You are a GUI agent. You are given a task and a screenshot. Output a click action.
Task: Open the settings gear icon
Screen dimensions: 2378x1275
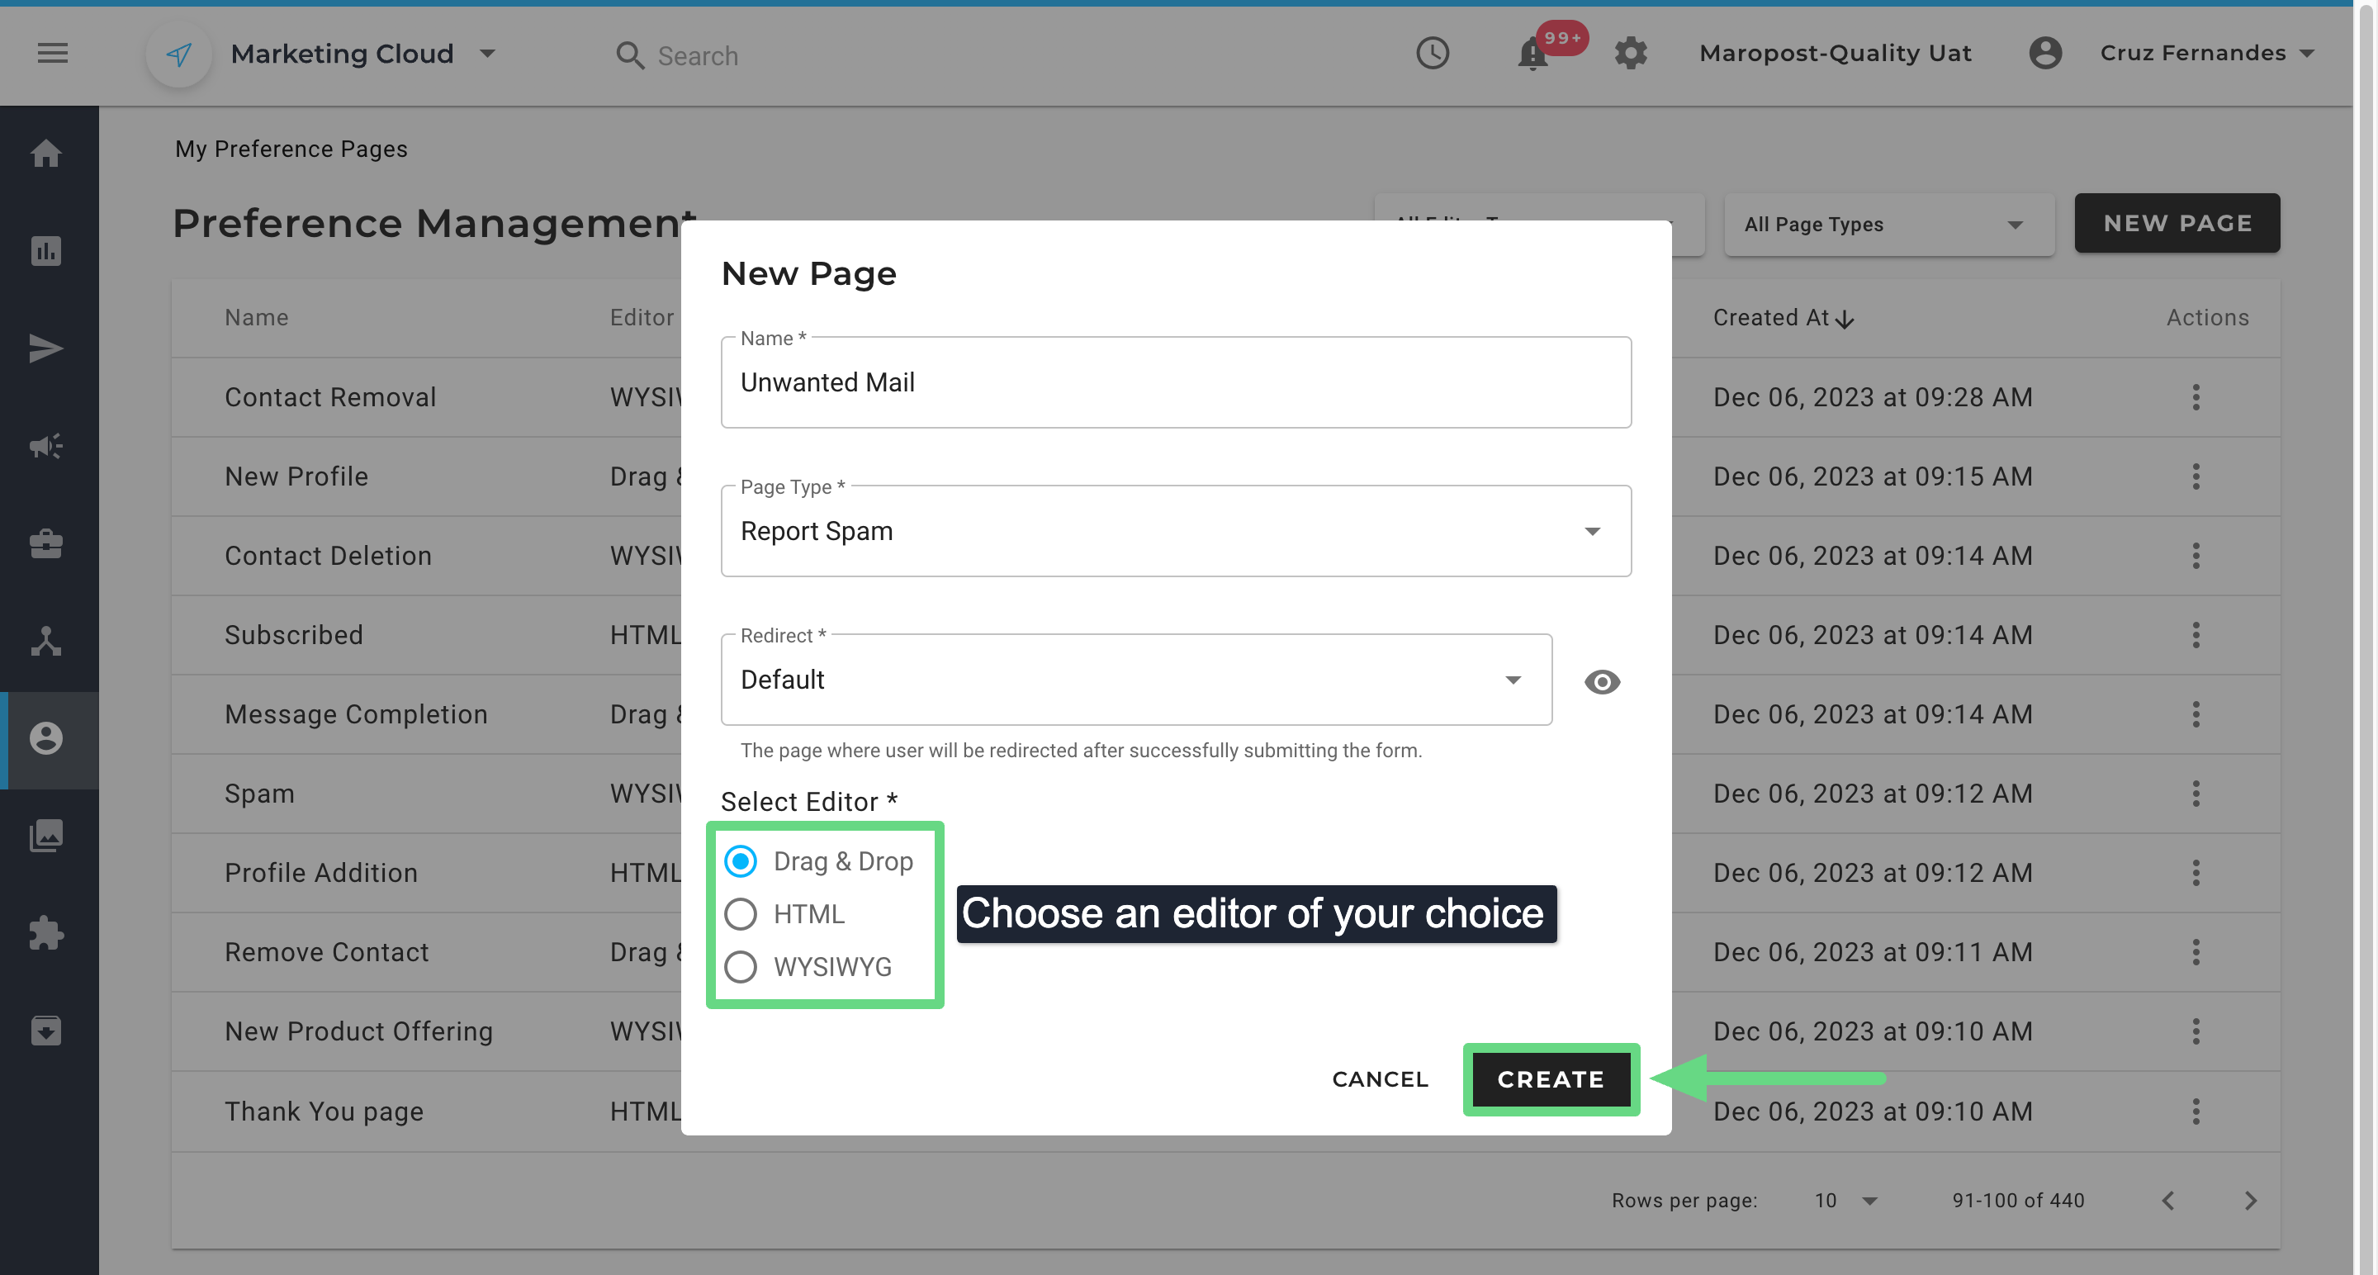click(x=1632, y=54)
